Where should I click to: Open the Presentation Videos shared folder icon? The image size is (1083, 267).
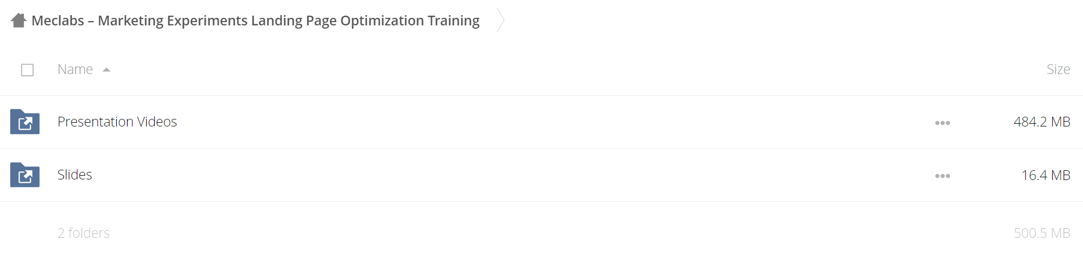(x=25, y=122)
